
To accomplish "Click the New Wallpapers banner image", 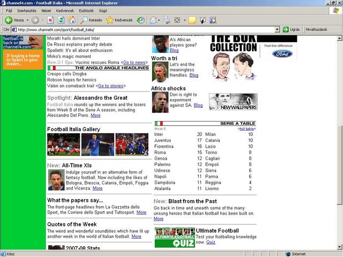I will tap(233, 102).
